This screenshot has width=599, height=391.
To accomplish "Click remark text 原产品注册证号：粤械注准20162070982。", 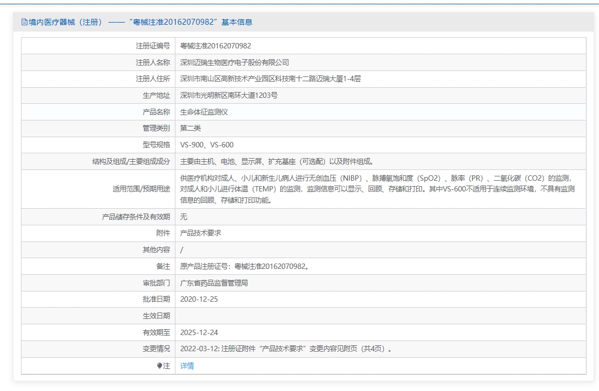I will (244, 266).
